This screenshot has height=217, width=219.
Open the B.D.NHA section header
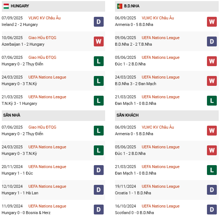point(131,6)
